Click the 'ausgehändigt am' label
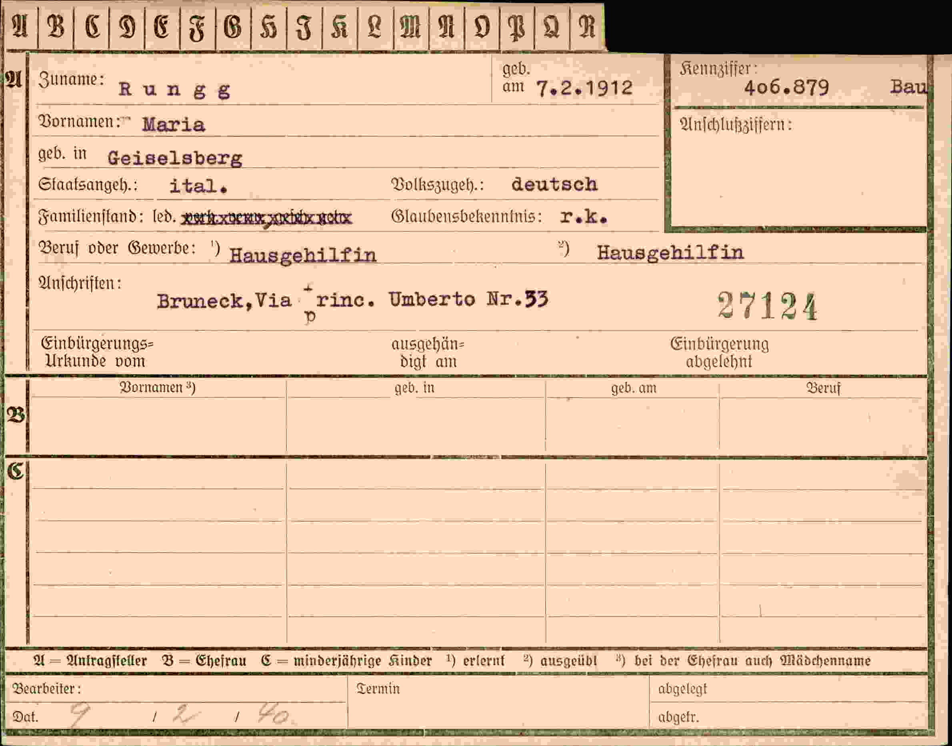 (x=428, y=353)
